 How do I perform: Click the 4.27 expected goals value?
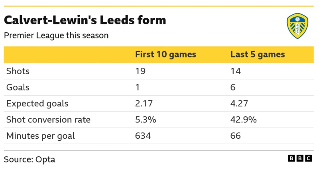coord(239,104)
